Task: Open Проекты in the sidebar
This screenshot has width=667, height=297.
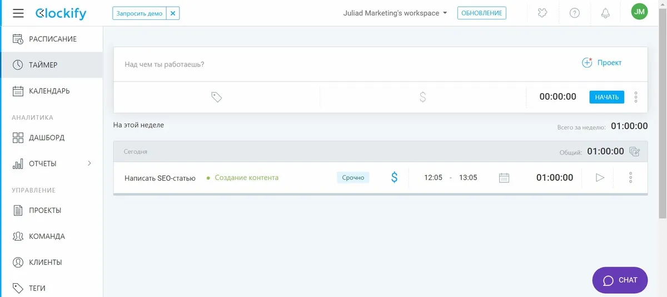Action: 44,211
